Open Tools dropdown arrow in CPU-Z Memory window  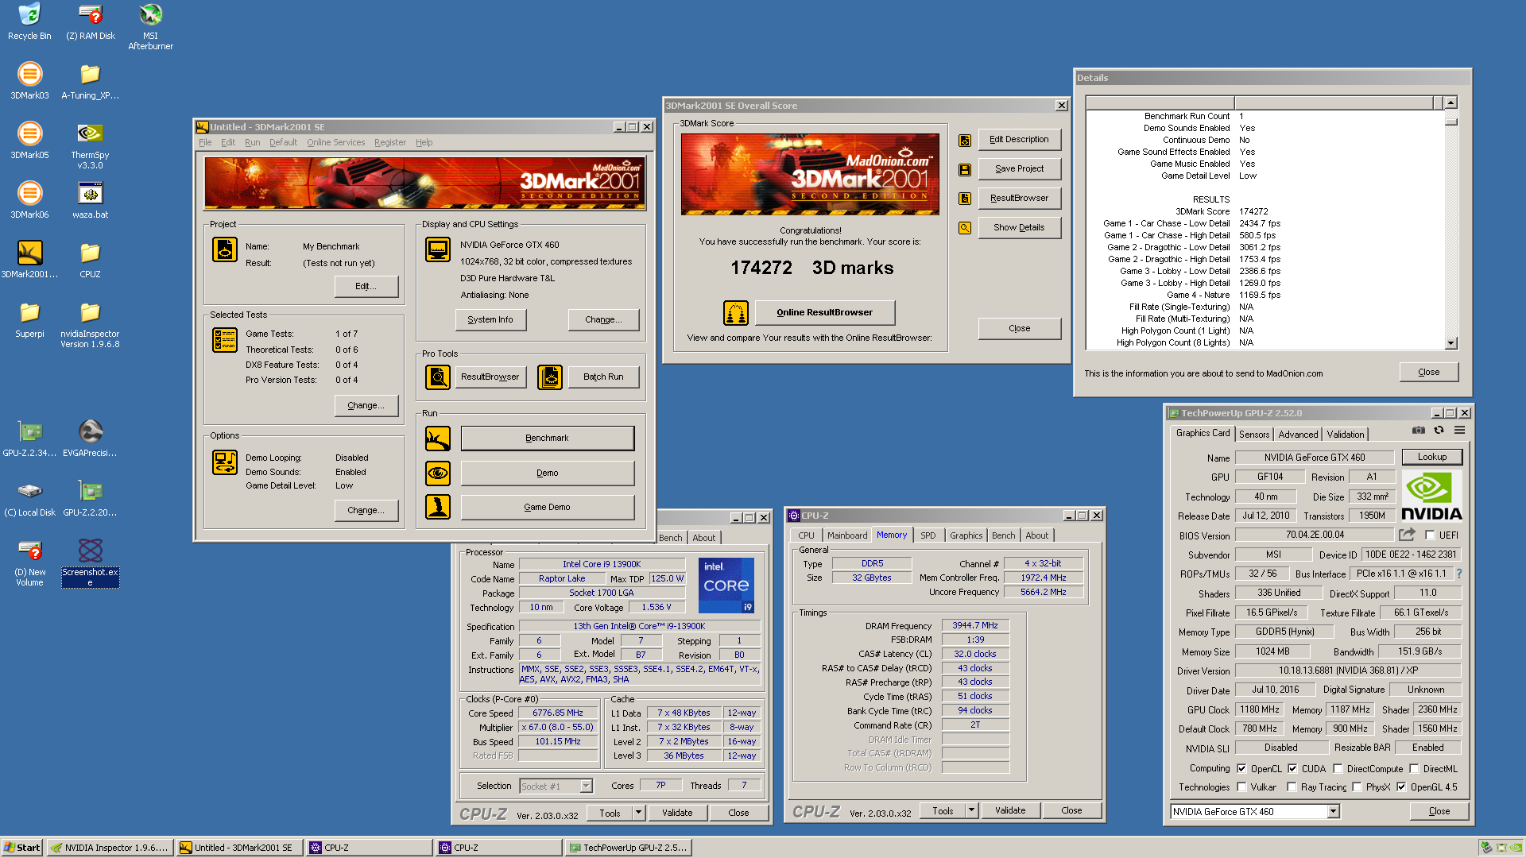point(971,811)
